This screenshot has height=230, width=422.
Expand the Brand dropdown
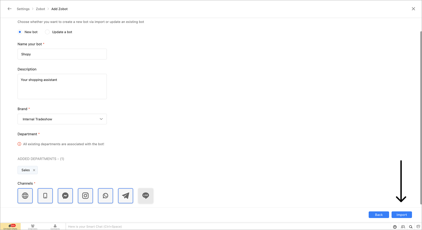(62, 119)
